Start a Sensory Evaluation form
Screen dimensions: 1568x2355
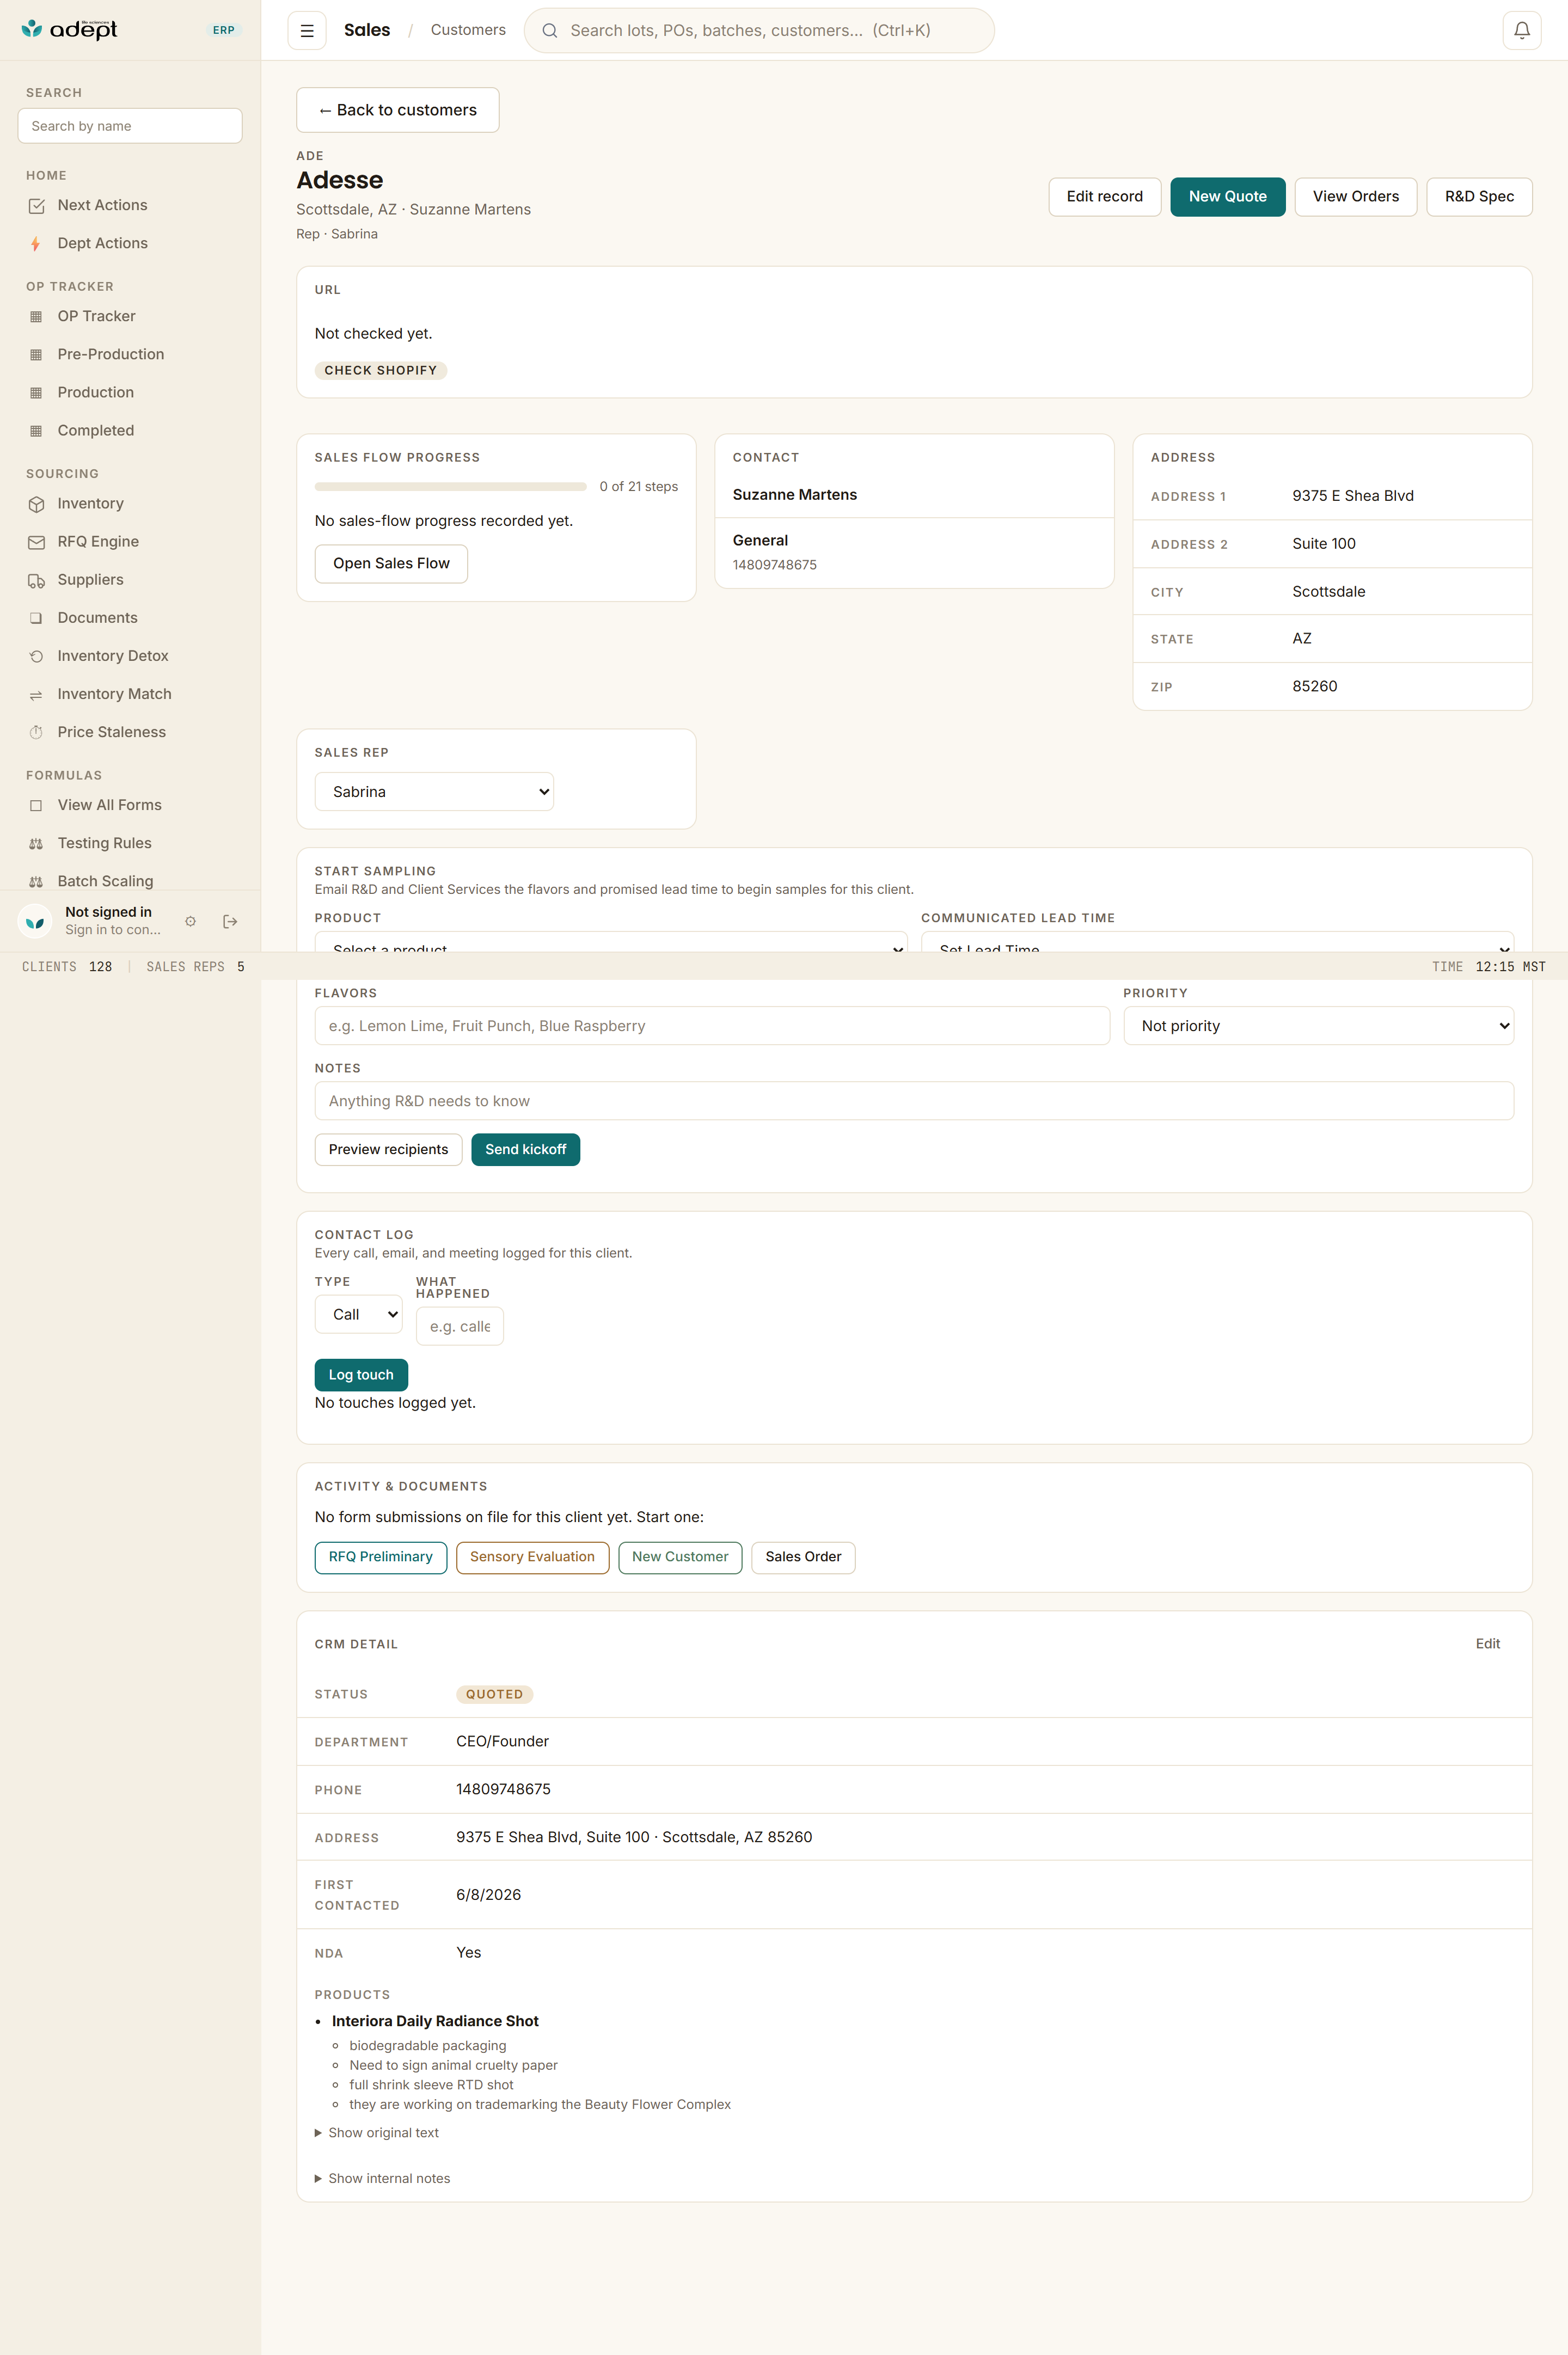pyautogui.click(x=532, y=1557)
